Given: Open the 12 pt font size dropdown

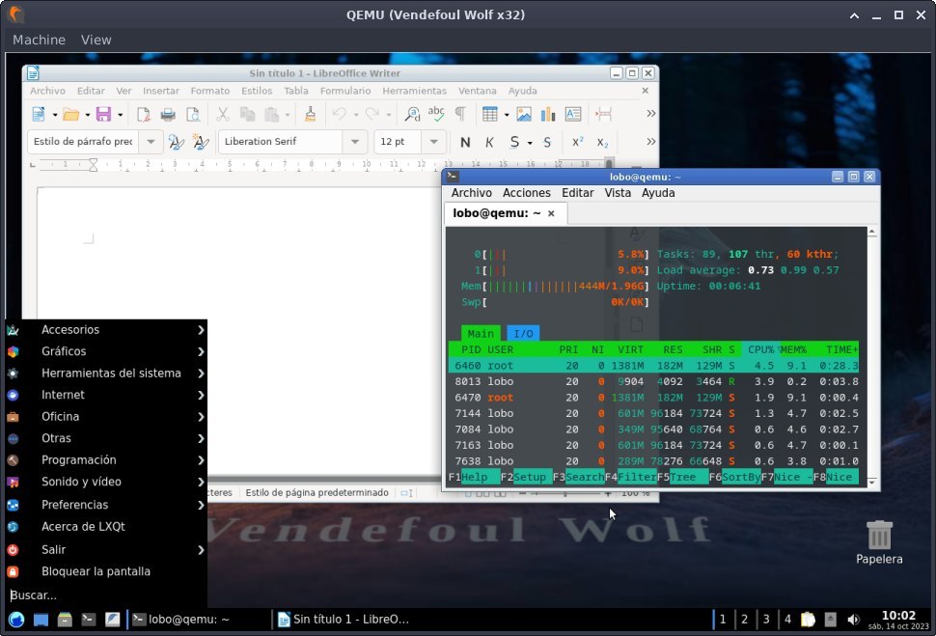Looking at the screenshot, I should (x=434, y=142).
